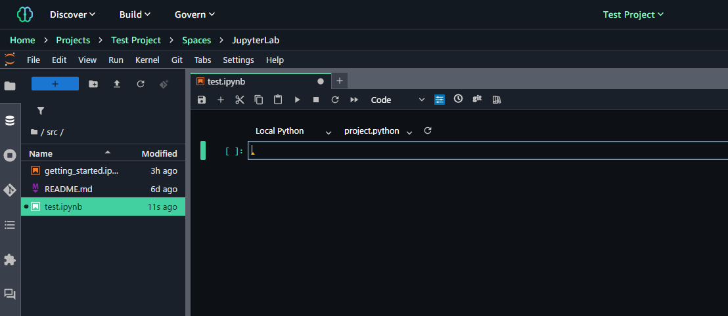728x316 pixels.
Task: Click the src folder breadcrumb path
Action: click(52, 132)
